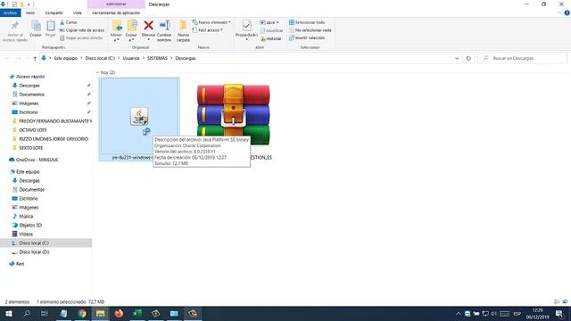
Task: Click the Mover a ribbon icon
Action: (x=117, y=26)
